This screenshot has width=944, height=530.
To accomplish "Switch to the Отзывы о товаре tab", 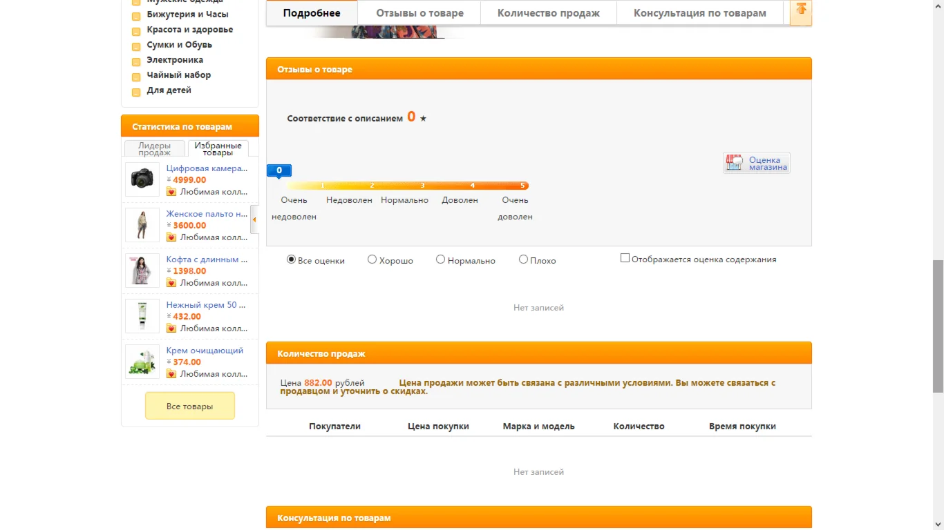I will click(x=419, y=13).
